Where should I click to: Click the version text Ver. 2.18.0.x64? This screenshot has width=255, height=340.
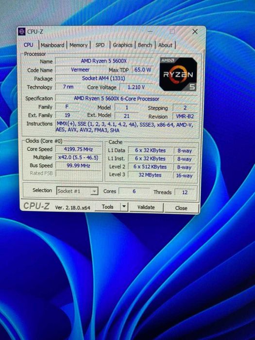pos(72,207)
